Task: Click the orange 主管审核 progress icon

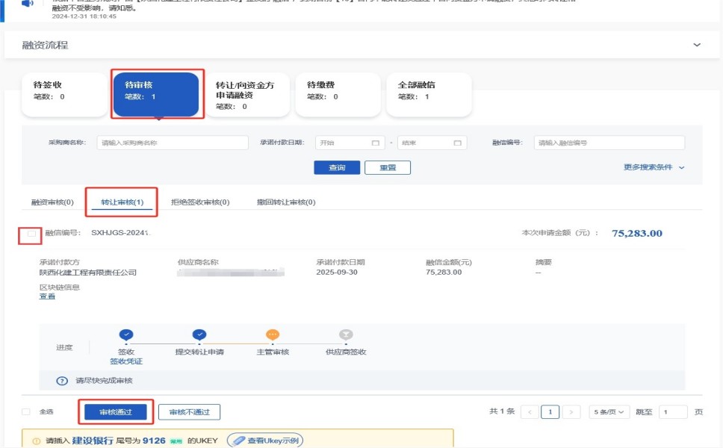Action: [273, 335]
